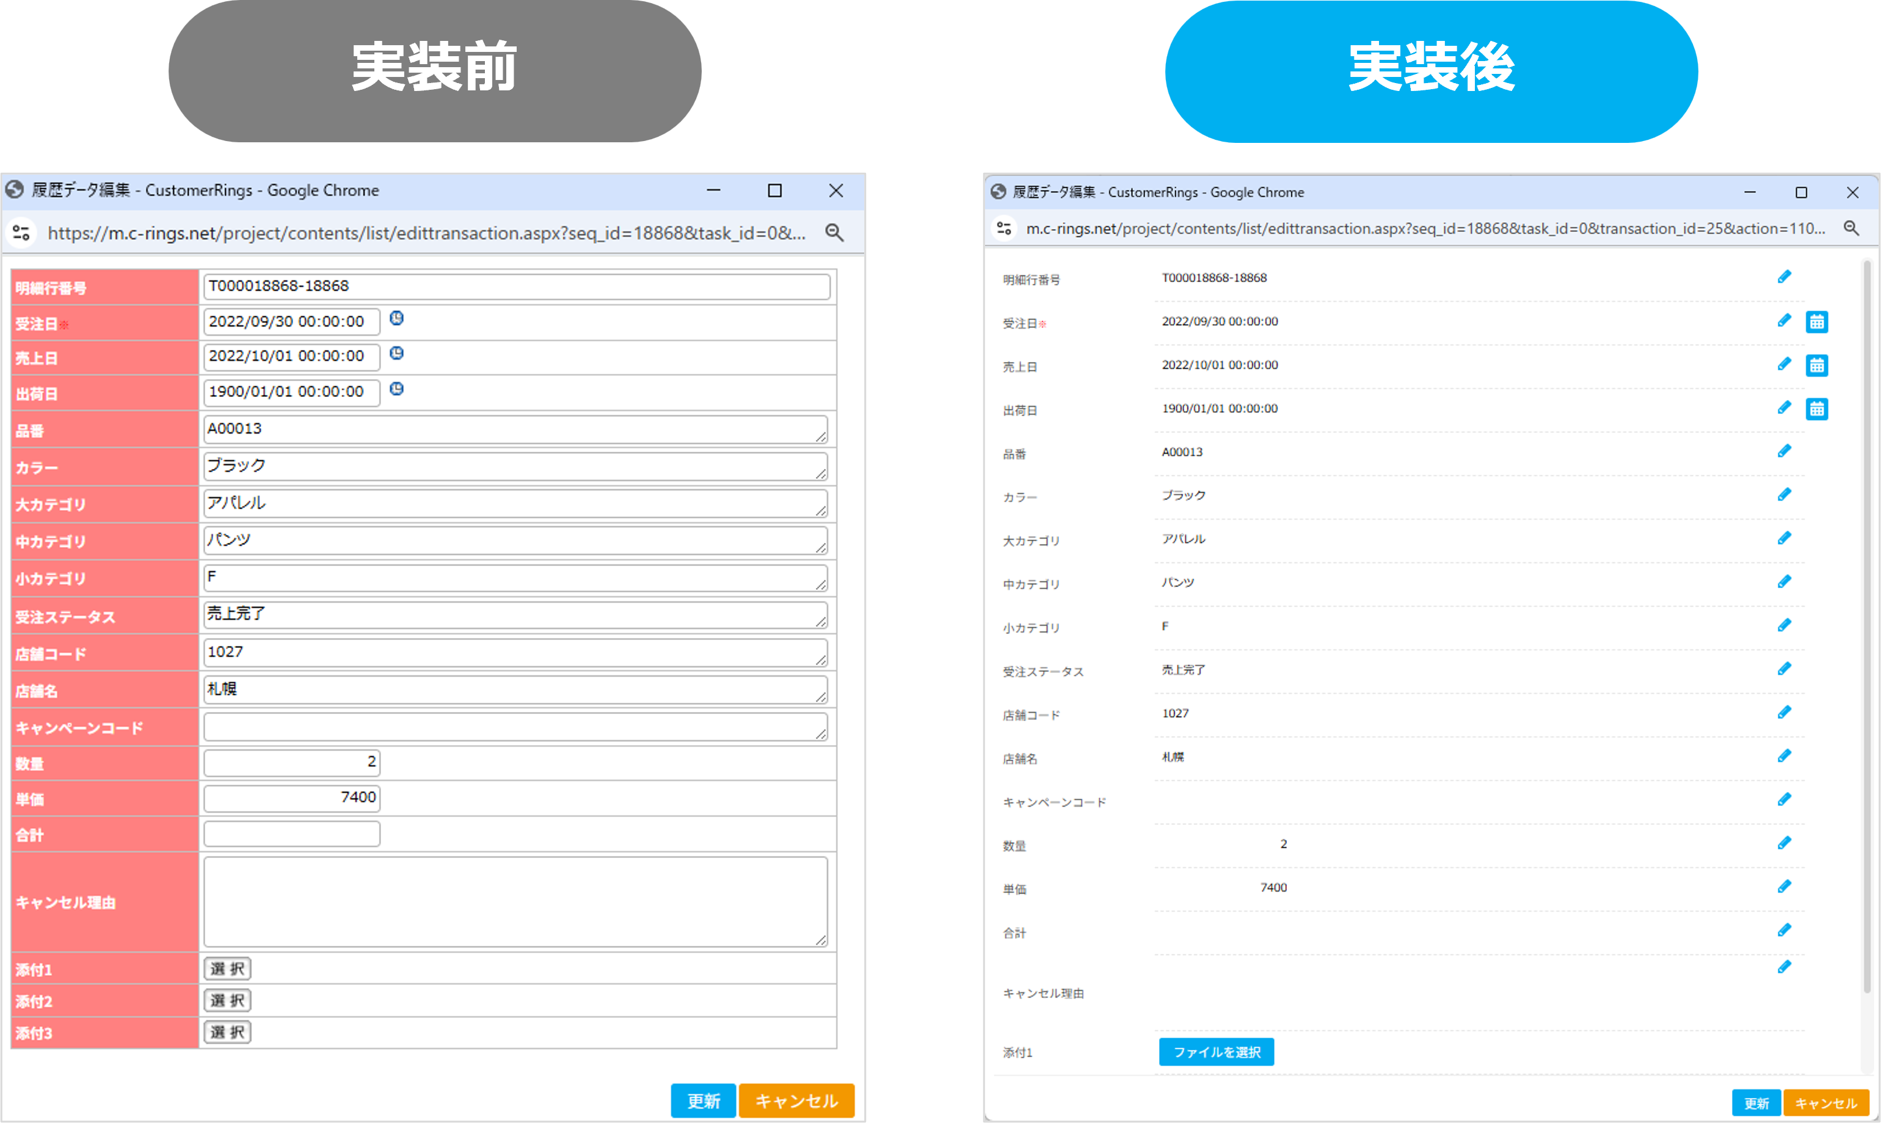The width and height of the screenshot is (1881, 1123).
Task: Click calendar icon beside 出荷日 in right window
Action: [x=1816, y=409]
